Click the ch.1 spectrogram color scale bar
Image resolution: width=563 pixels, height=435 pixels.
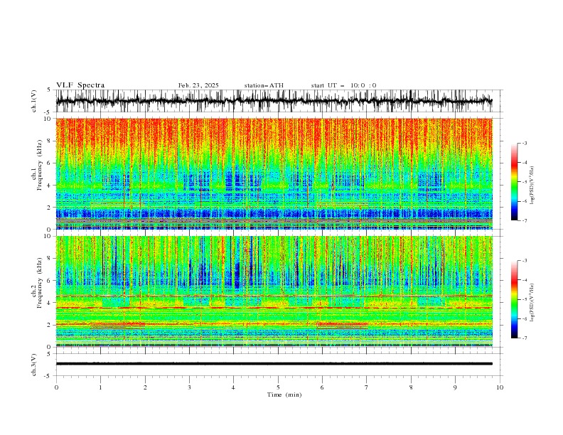click(x=514, y=182)
